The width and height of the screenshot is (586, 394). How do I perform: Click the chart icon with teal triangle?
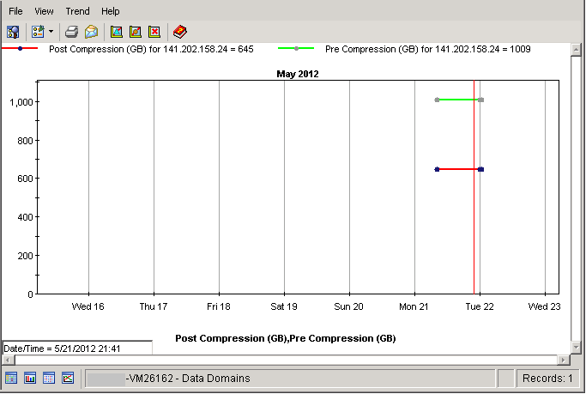click(x=117, y=32)
